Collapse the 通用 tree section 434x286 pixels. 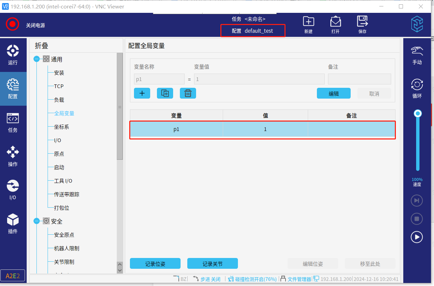[36, 59]
